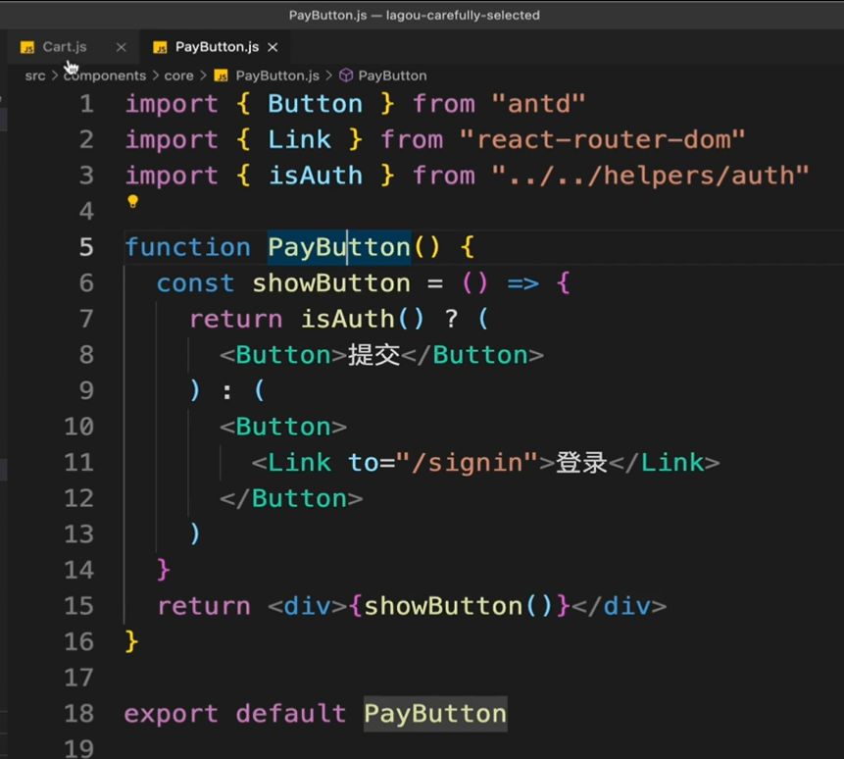Place cursor on "antd" string in line 1

point(538,103)
